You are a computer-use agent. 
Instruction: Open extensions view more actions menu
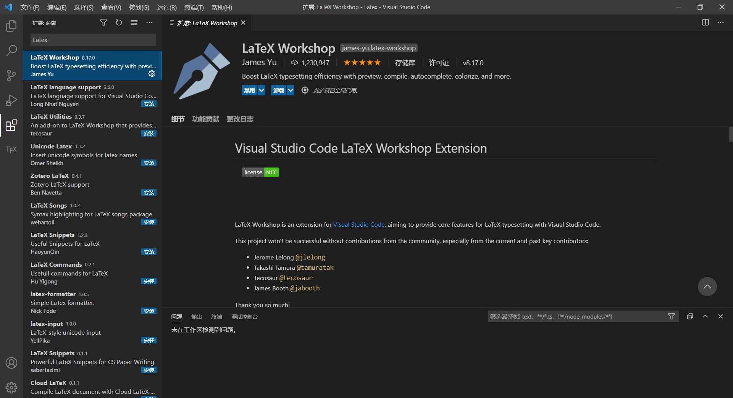click(x=149, y=23)
